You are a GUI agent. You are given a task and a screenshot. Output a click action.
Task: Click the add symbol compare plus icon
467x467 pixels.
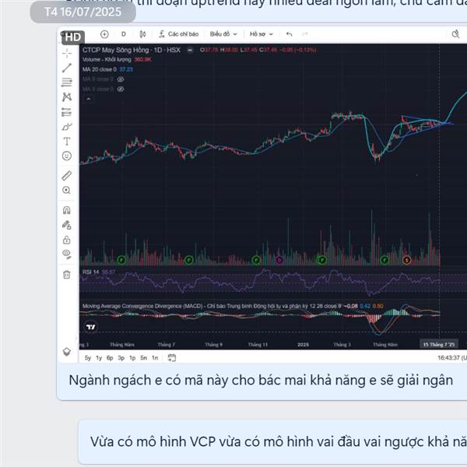tap(104, 34)
